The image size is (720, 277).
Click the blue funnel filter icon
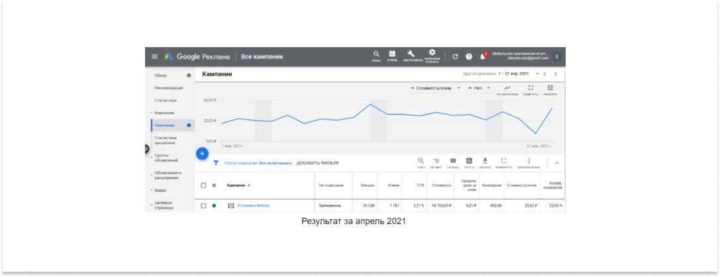tap(217, 163)
